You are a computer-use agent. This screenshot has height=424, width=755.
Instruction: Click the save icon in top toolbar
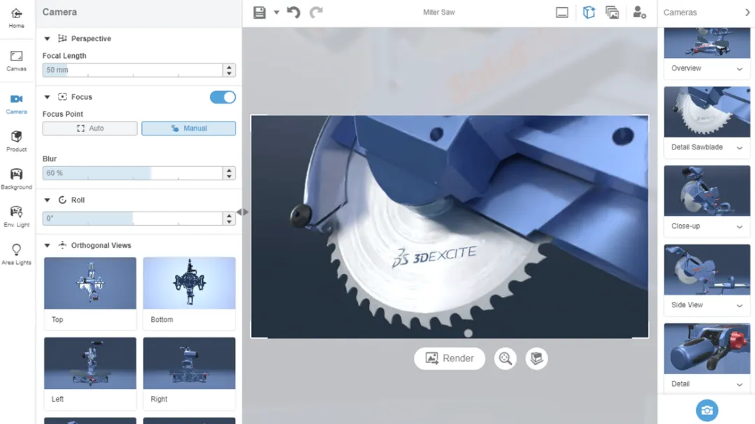(259, 13)
